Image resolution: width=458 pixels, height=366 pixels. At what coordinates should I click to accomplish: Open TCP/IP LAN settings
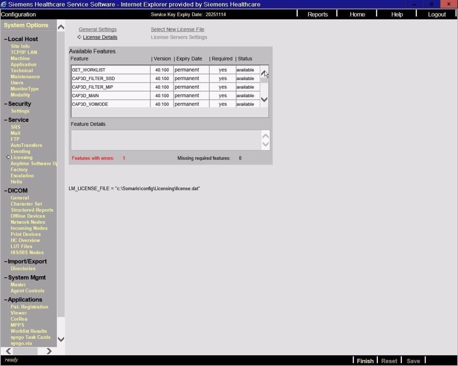pyautogui.click(x=24, y=52)
